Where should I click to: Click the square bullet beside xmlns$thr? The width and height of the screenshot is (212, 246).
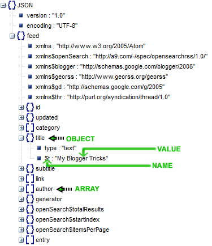[x=30, y=97]
